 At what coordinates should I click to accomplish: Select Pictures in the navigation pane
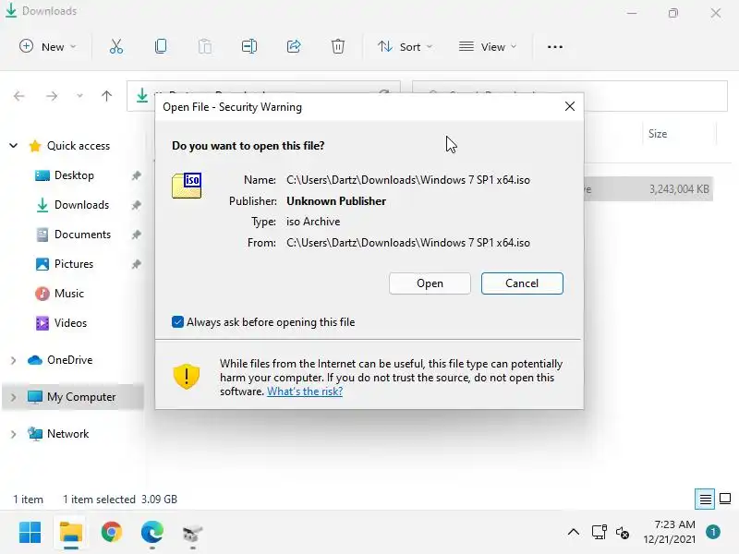click(x=74, y=264)
